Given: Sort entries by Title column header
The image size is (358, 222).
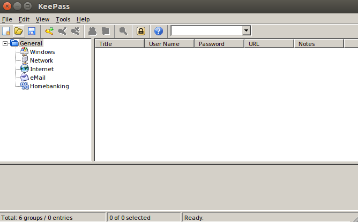Looking at the screenshot, I should pos(120,44).
